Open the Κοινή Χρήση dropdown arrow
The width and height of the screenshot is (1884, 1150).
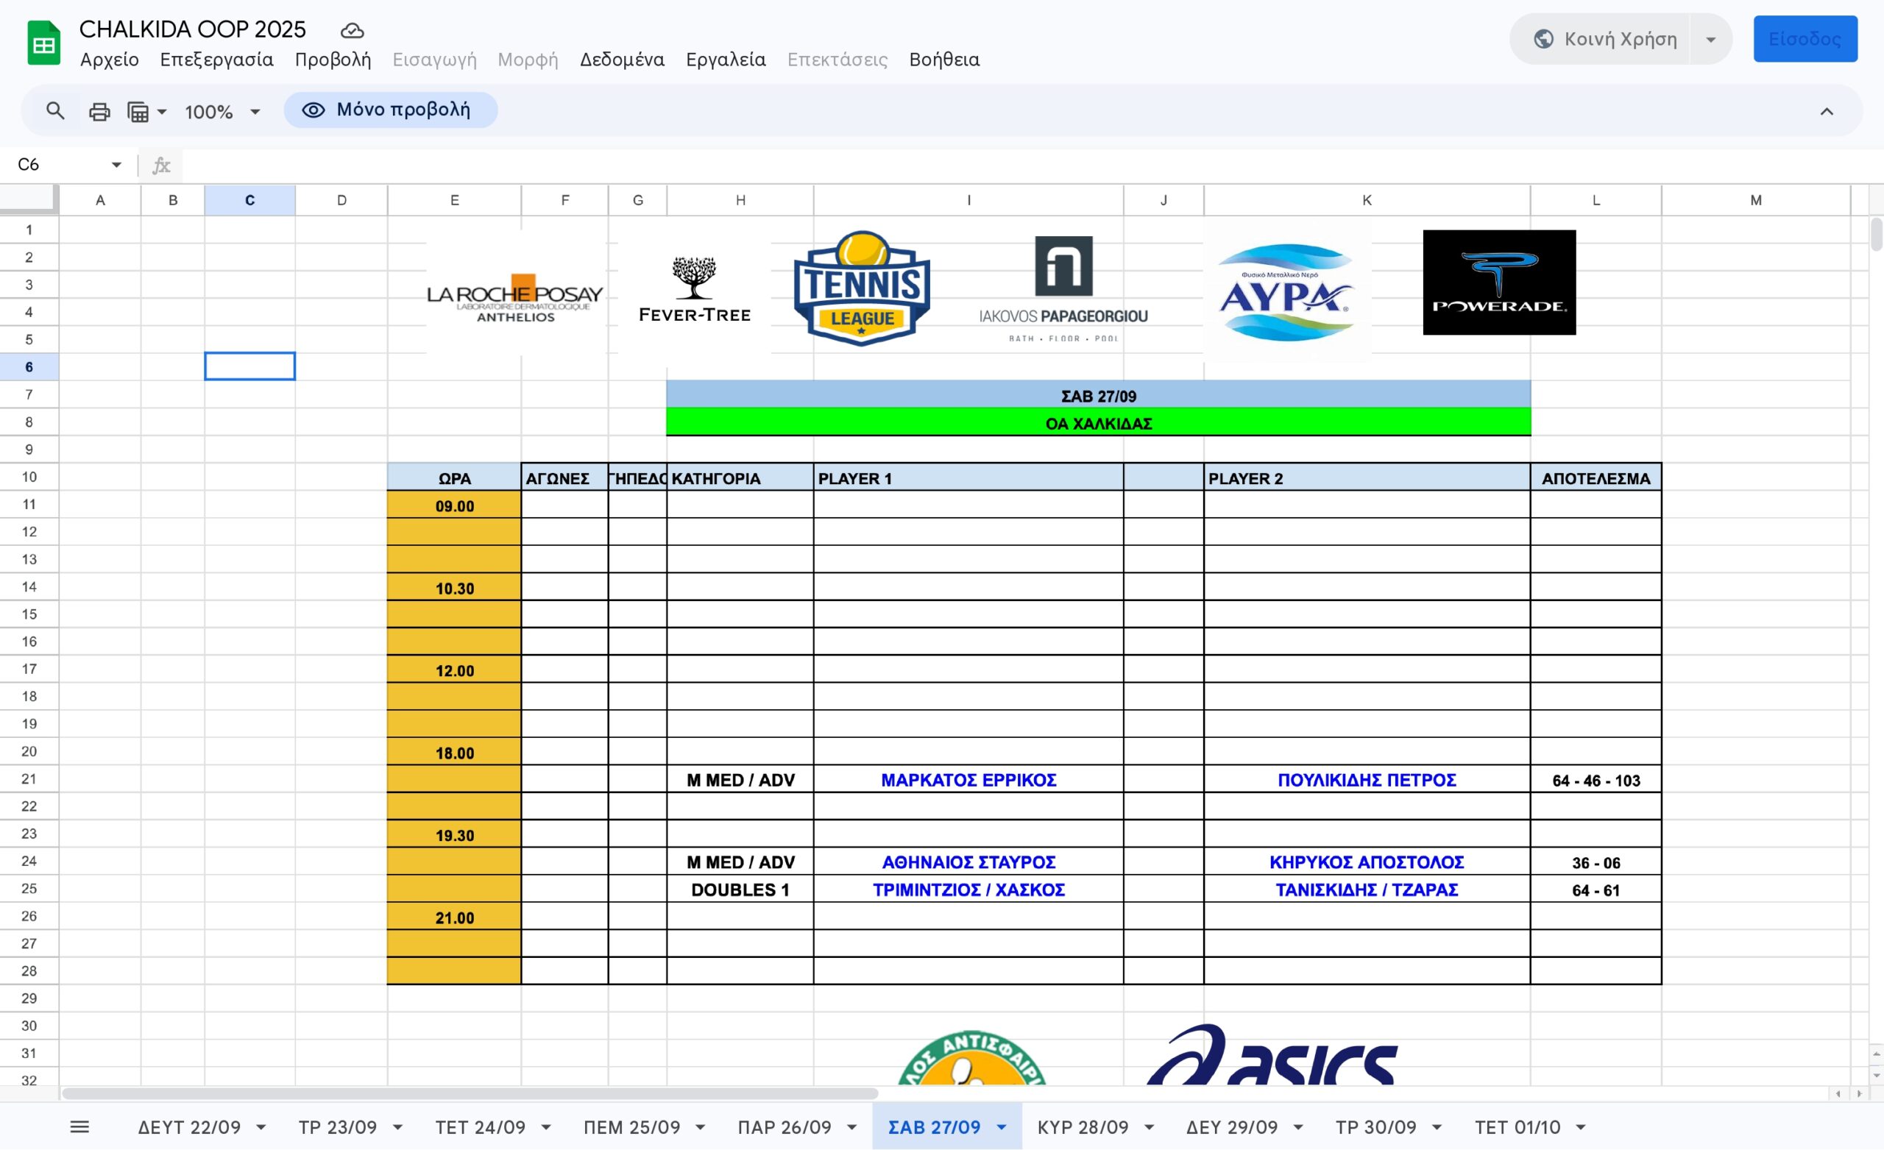(x=1711, y=39)
